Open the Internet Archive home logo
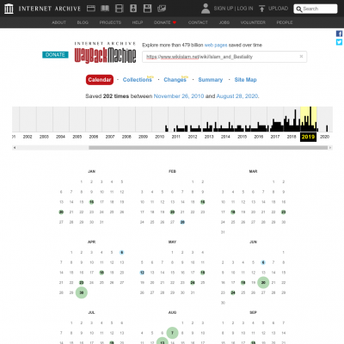The image size is (344, 344). coord(9,9)
